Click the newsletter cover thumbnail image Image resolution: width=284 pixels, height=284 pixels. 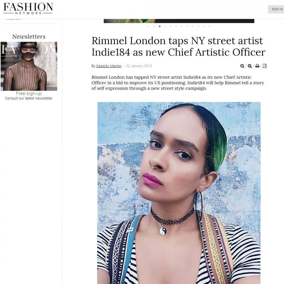pyautogui.click(x=29, y=66)
